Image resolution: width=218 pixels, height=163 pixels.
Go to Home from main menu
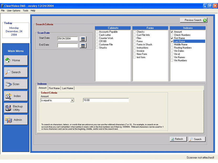click(16, 60)
